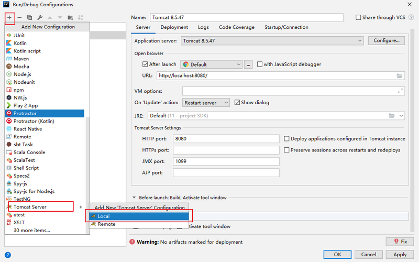
Task: Toggle After launch checkbox
Action: click(145, 64)
